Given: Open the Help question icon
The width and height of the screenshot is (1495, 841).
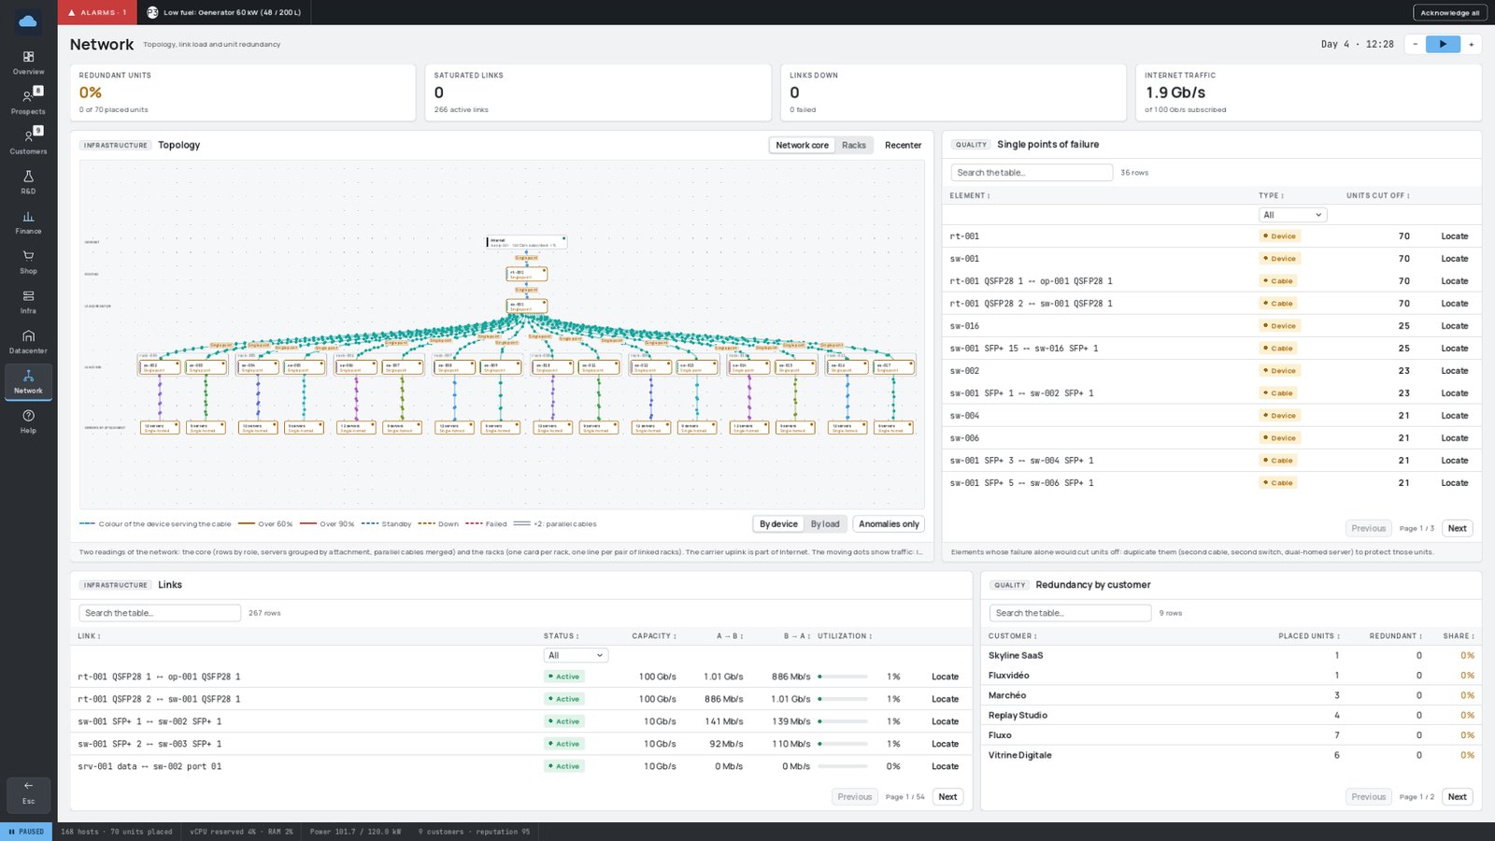Looking at the screenshot, I should [x=28, y=416].
